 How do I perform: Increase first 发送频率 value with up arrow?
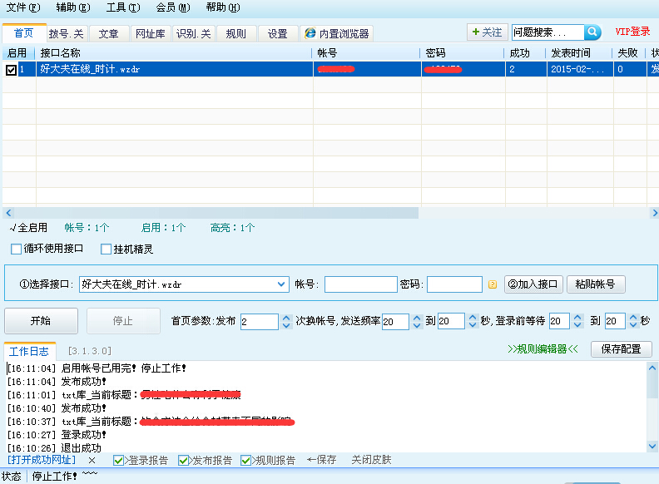[417, 318]
